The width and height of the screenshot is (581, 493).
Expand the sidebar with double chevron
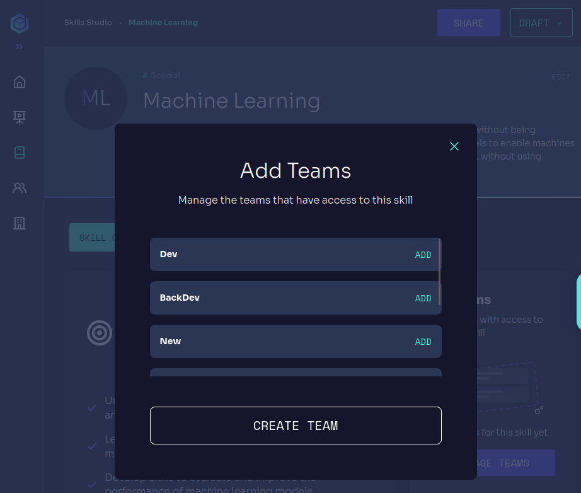pyautogui.click(x=20, y=47)
